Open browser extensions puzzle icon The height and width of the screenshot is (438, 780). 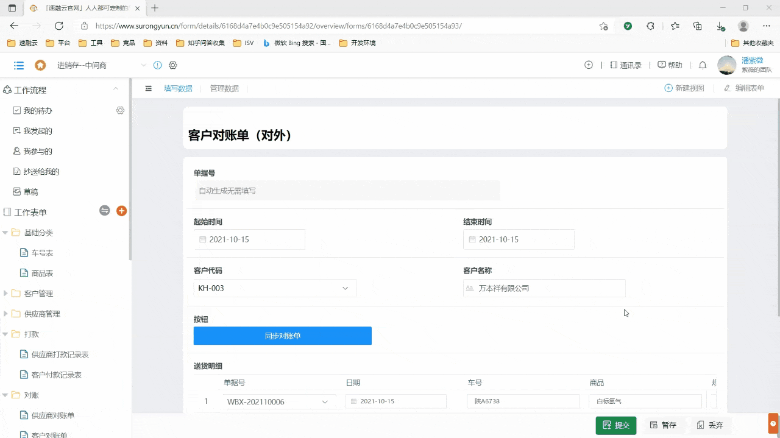[650, 26]
